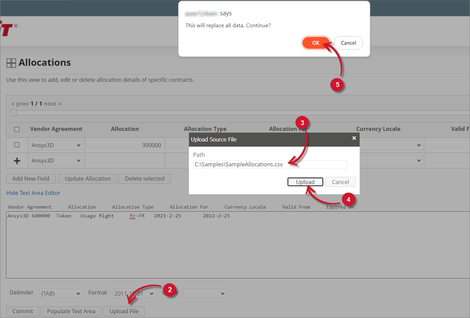Click the Upload File button

(124, 311)
